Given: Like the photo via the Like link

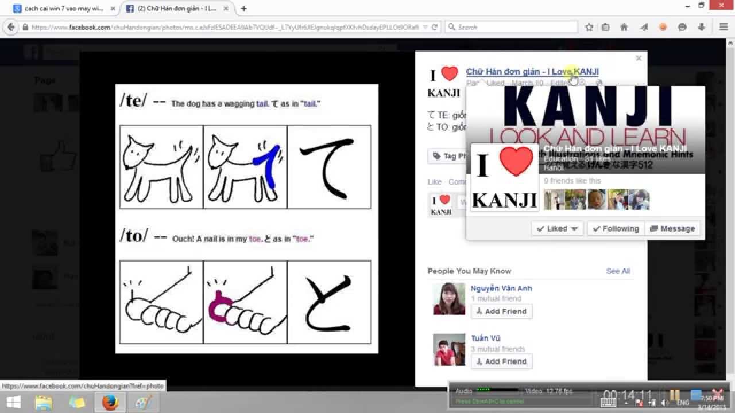Looking at the screenshot, I should tap(435, 182).
